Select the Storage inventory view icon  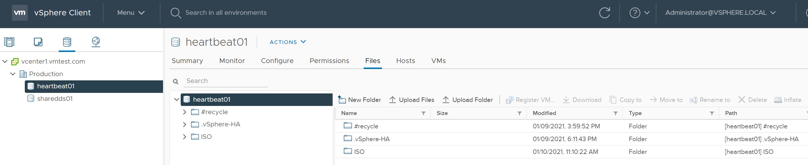[x=67, y=41]
